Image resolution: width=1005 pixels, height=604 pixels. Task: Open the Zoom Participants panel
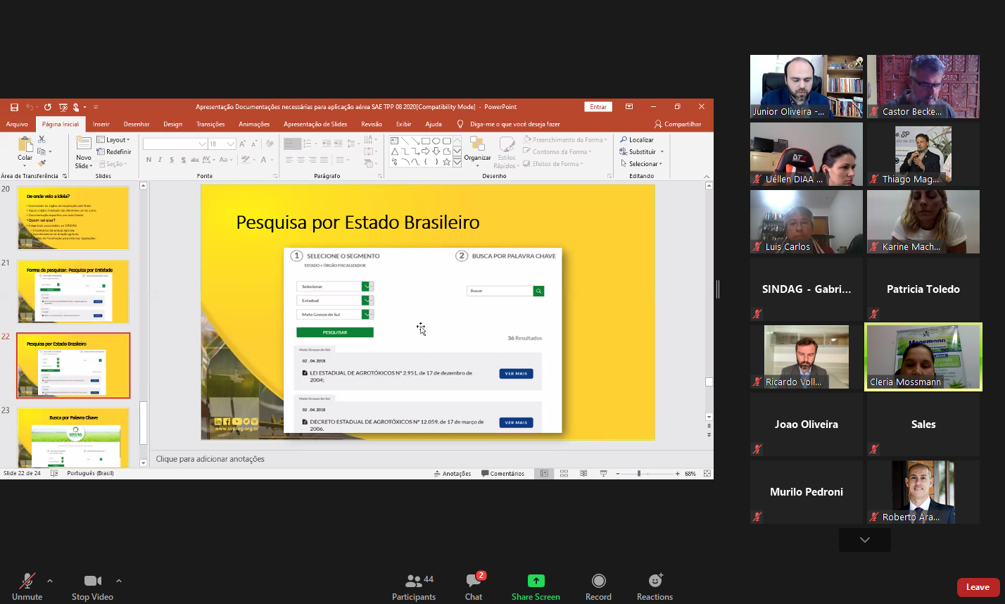[x=414, y=586]
